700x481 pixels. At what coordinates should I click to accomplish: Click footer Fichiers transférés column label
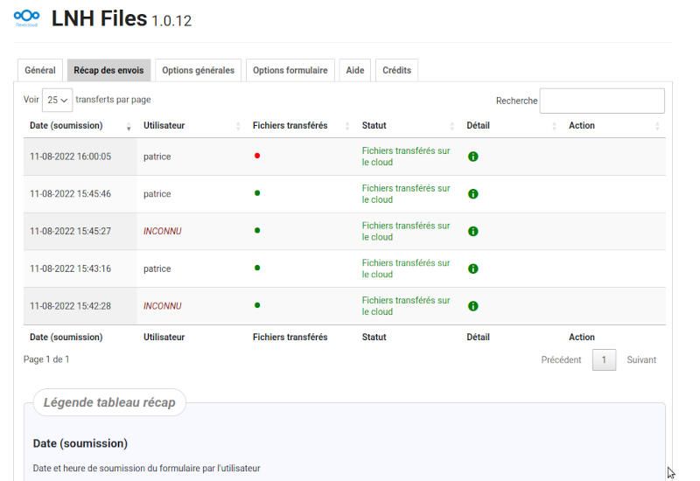point(290,338)
